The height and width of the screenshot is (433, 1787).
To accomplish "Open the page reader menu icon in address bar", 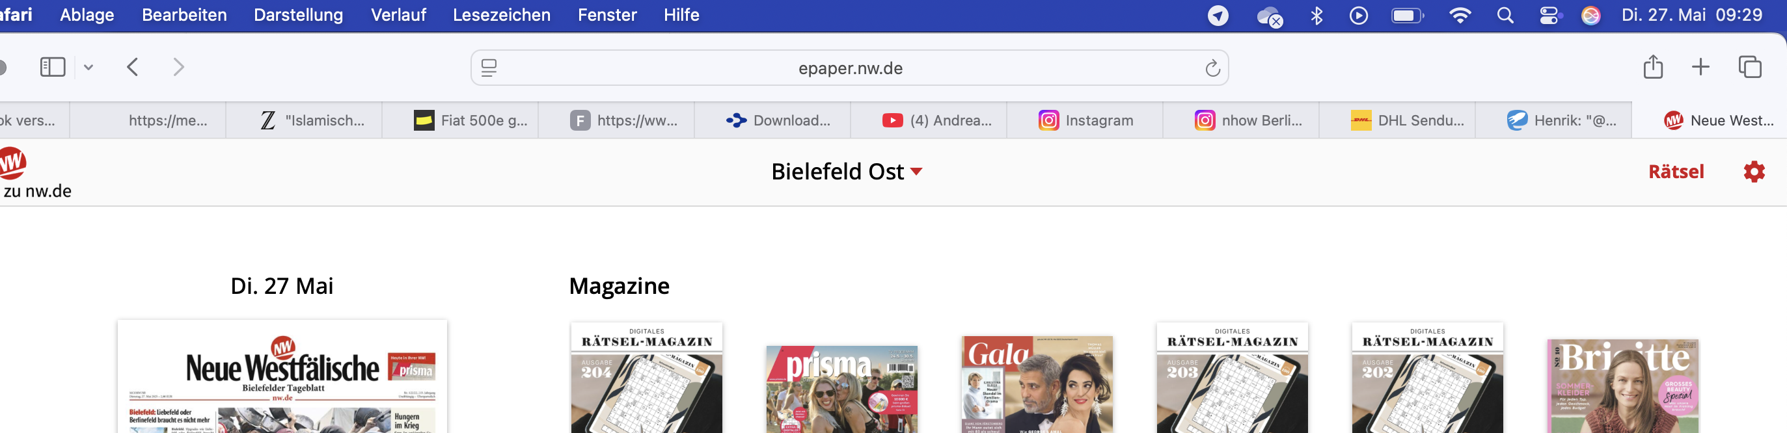I will click(489, 68).
